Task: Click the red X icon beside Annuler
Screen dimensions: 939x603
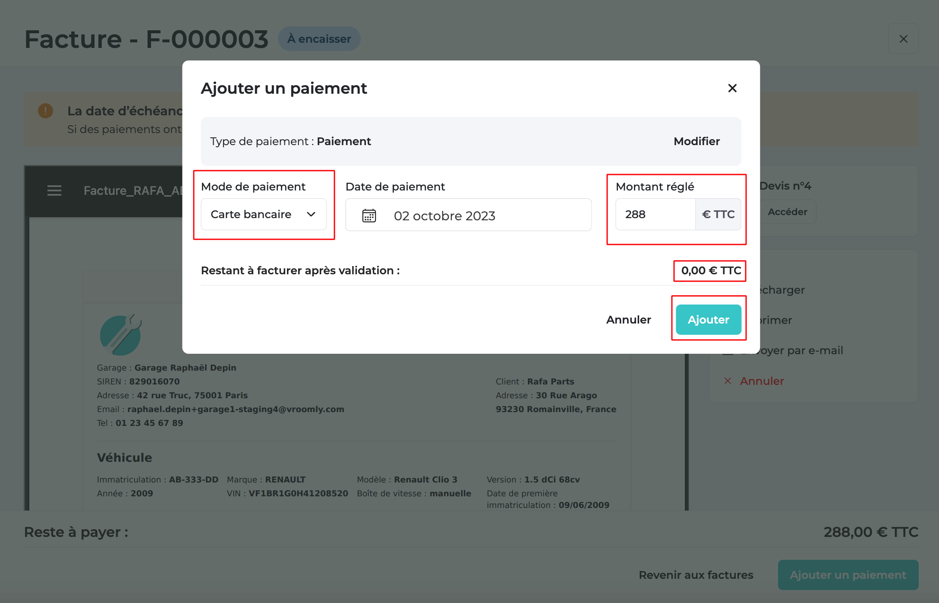Action: tap(728, 381)
